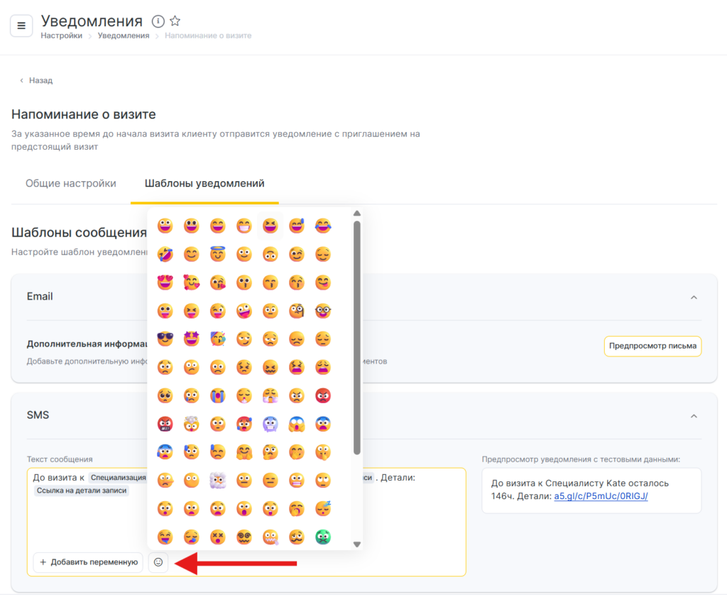
Task: Choose the sleeping face with zzz emoji
Action: pyautogui.click(x=323, y=509)
